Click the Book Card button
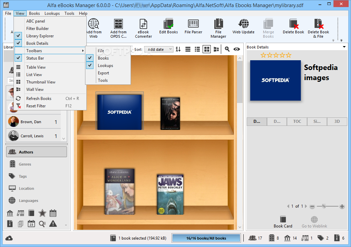The width and height of the screenshot is (351, 247). pos(283,222)
